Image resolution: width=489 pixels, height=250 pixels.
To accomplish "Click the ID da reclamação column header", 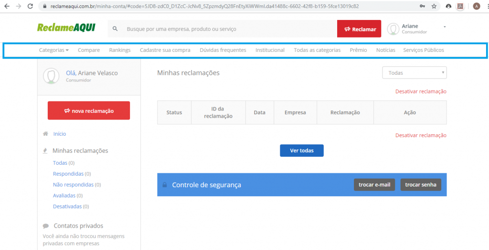I will coord(218,112).
